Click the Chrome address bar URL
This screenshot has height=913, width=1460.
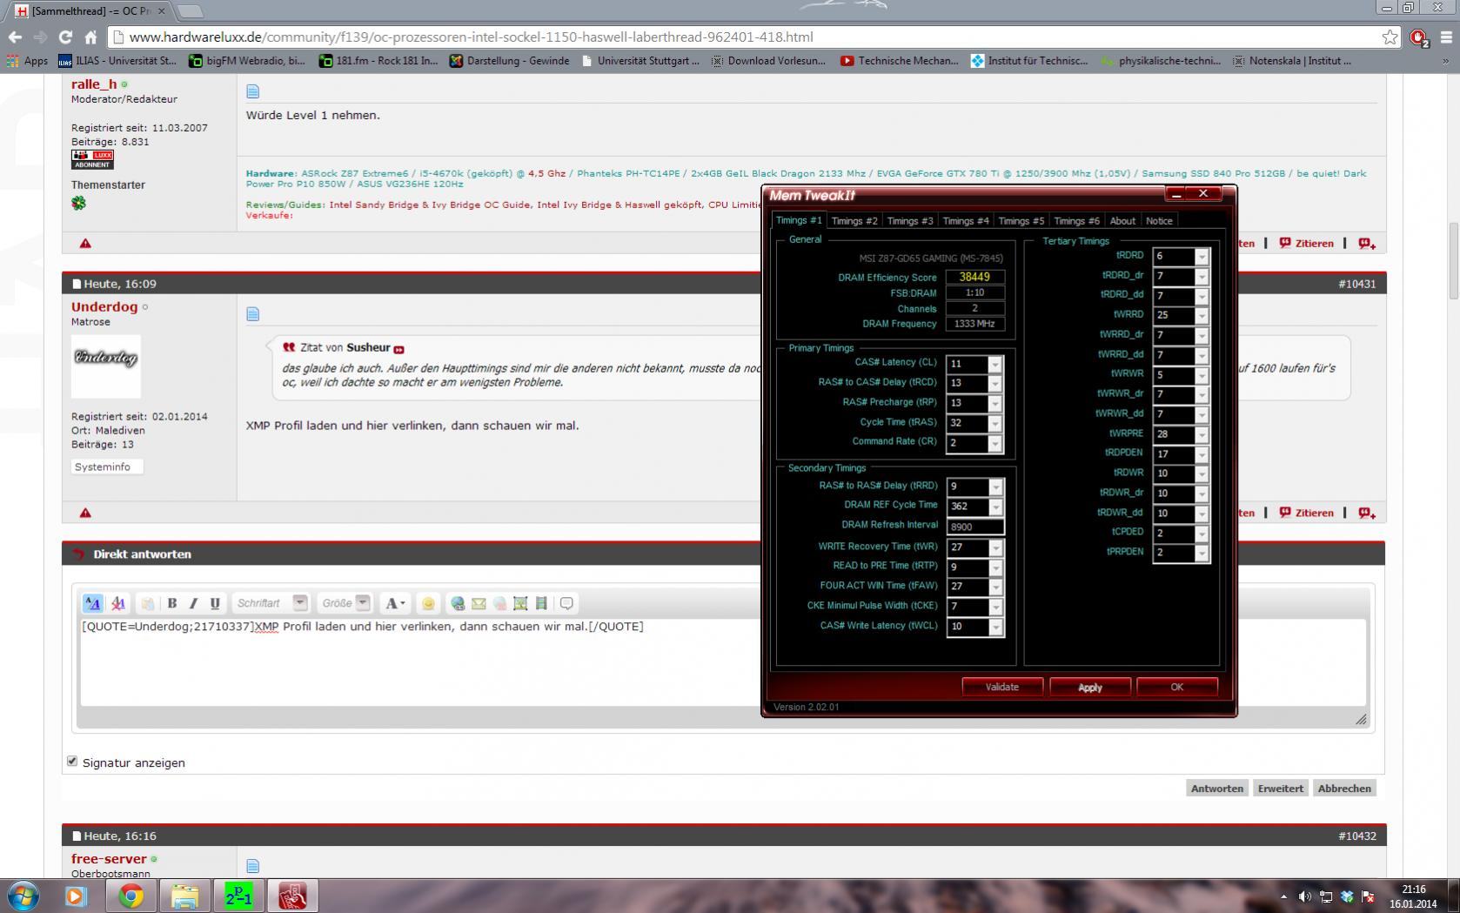[471, 37]
